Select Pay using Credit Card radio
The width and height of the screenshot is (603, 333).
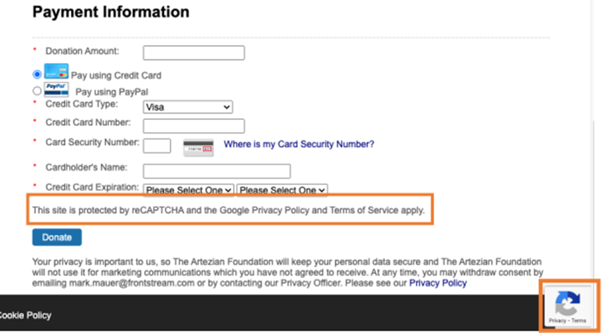pyautogui.click(x=37, y=74)
